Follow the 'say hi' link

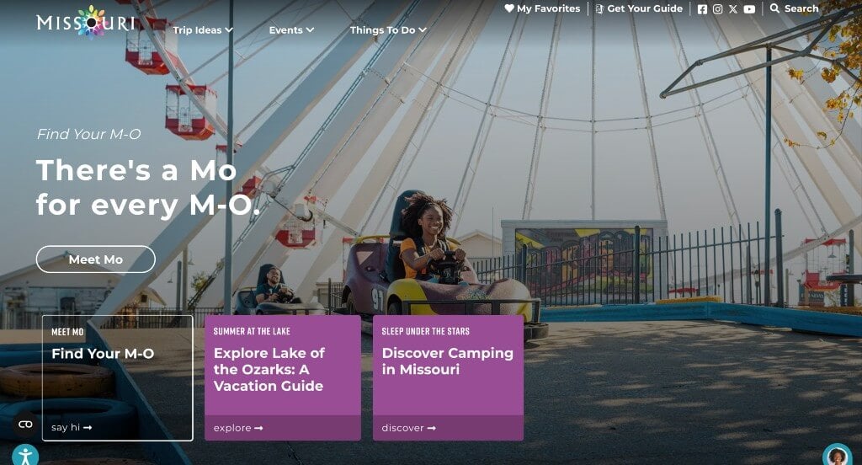tap(72, 428)
